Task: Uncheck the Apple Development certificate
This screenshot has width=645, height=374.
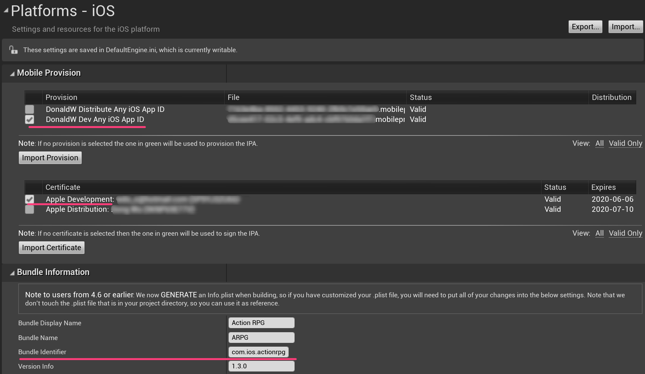Action: (x=30, y=199)
